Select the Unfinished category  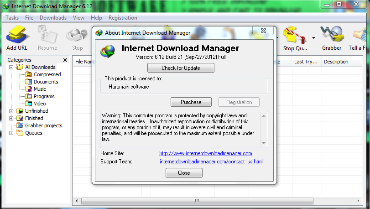click(x=36, y=111)
